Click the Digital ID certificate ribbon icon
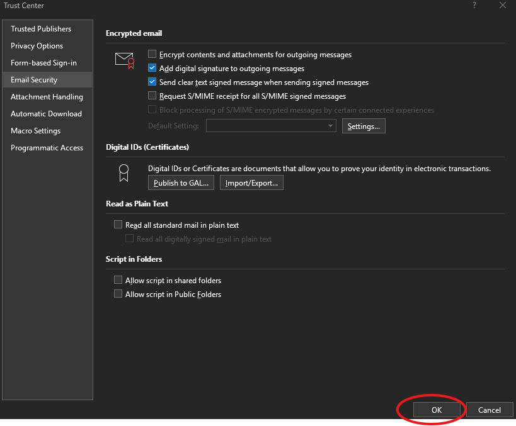The image size is (516, 426). [123, 174]
